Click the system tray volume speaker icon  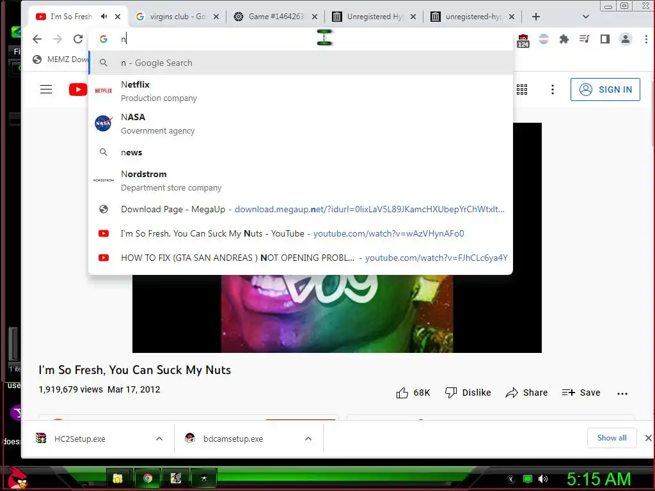pyautogui.click(x=543, y=479)
